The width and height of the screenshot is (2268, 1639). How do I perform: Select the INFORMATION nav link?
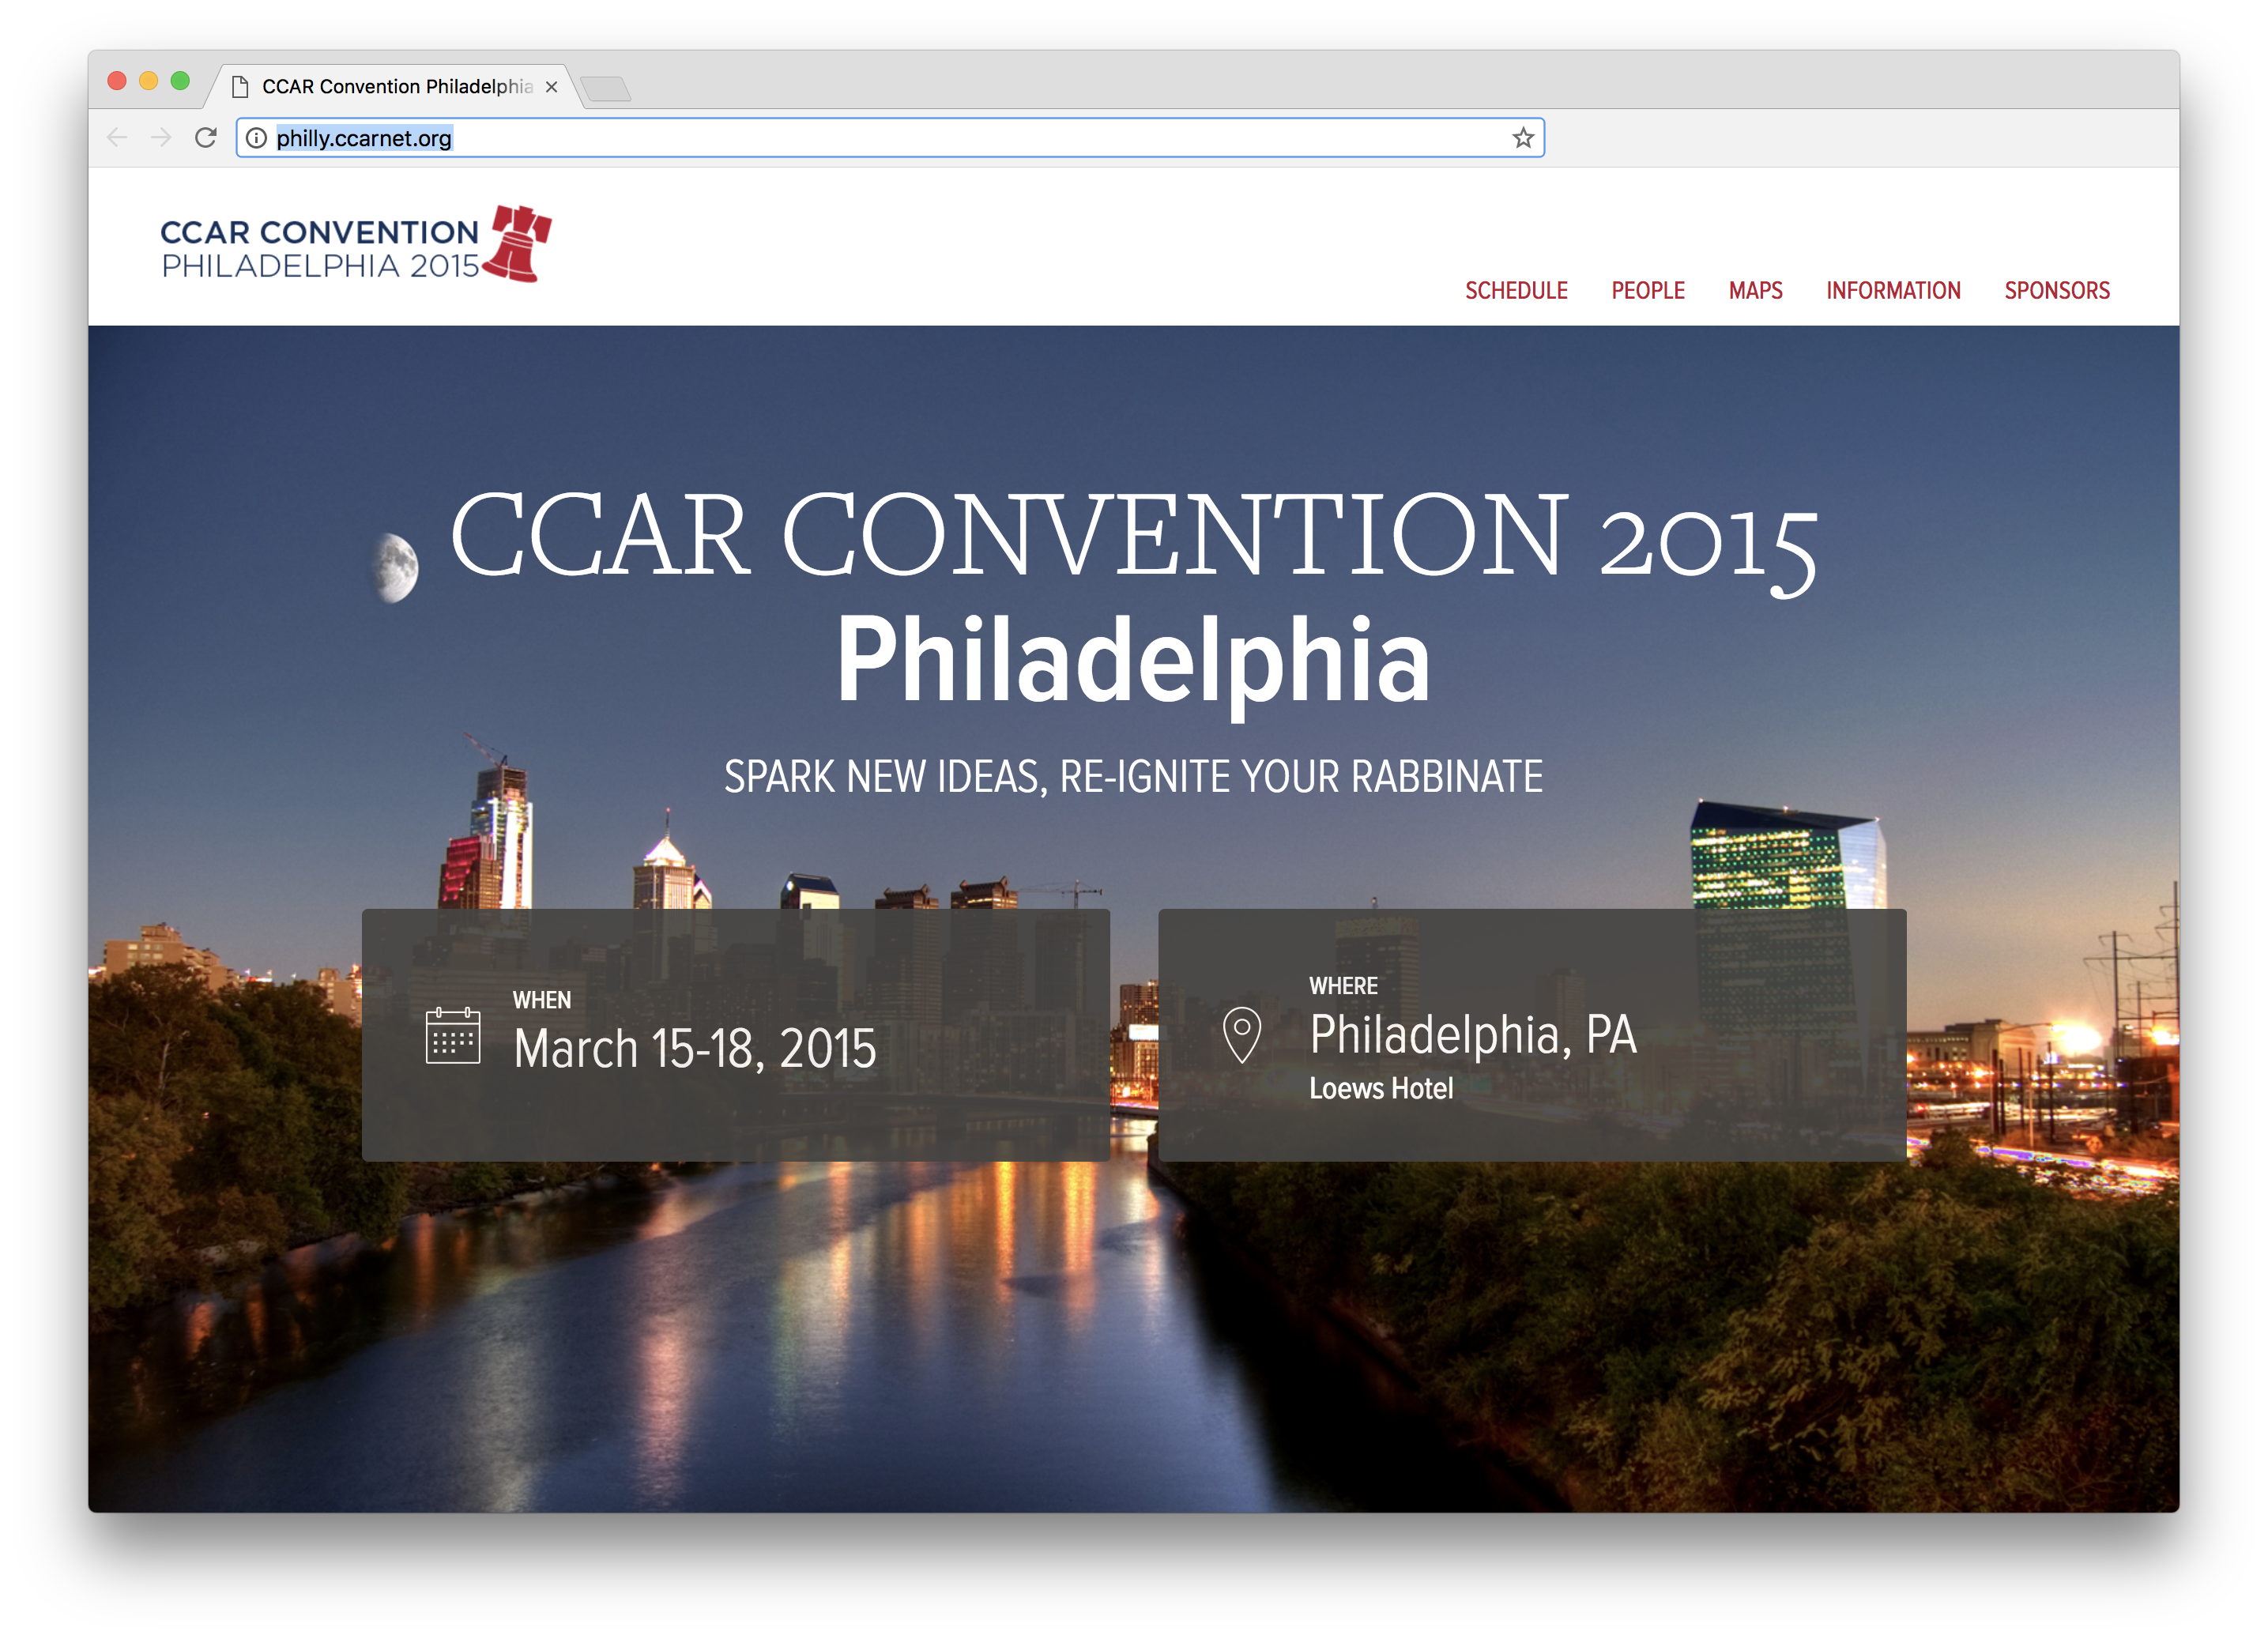(1892, 291)
